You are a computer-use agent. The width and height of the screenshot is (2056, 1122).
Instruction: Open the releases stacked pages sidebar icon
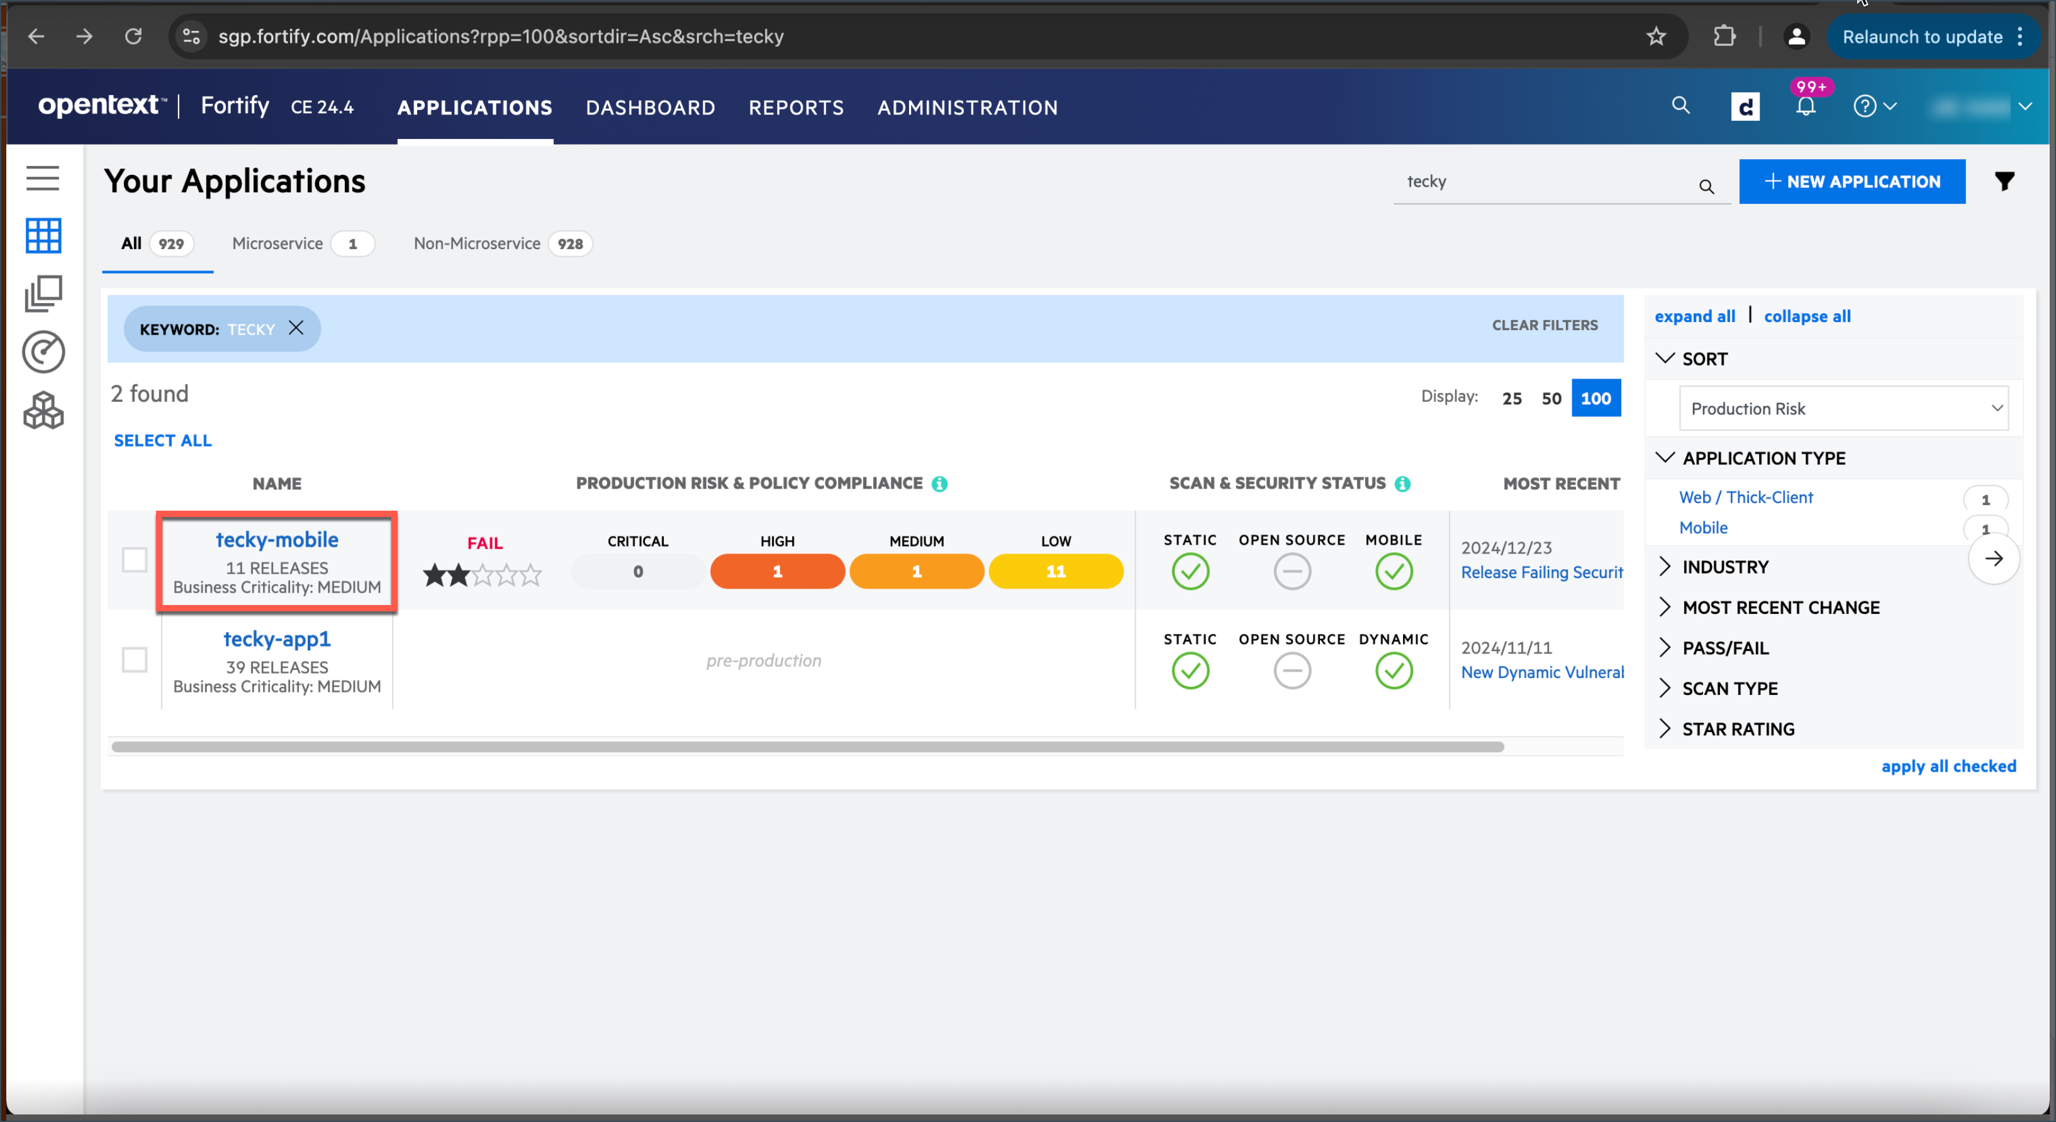click(x=43, y=294)
